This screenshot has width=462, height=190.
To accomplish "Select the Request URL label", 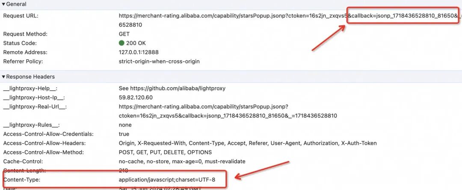I will tap(21, 15).
